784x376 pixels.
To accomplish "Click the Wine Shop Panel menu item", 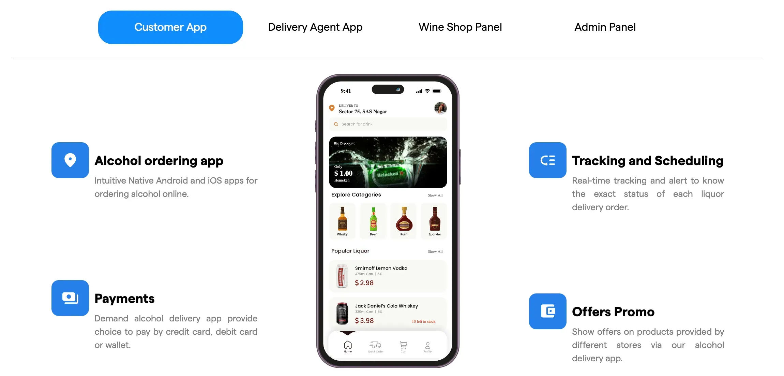I will point(460,27).
